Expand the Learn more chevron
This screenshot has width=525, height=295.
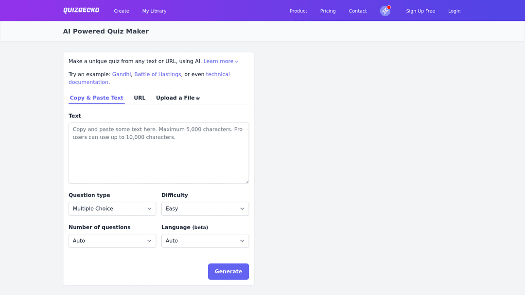coord(236,62)
